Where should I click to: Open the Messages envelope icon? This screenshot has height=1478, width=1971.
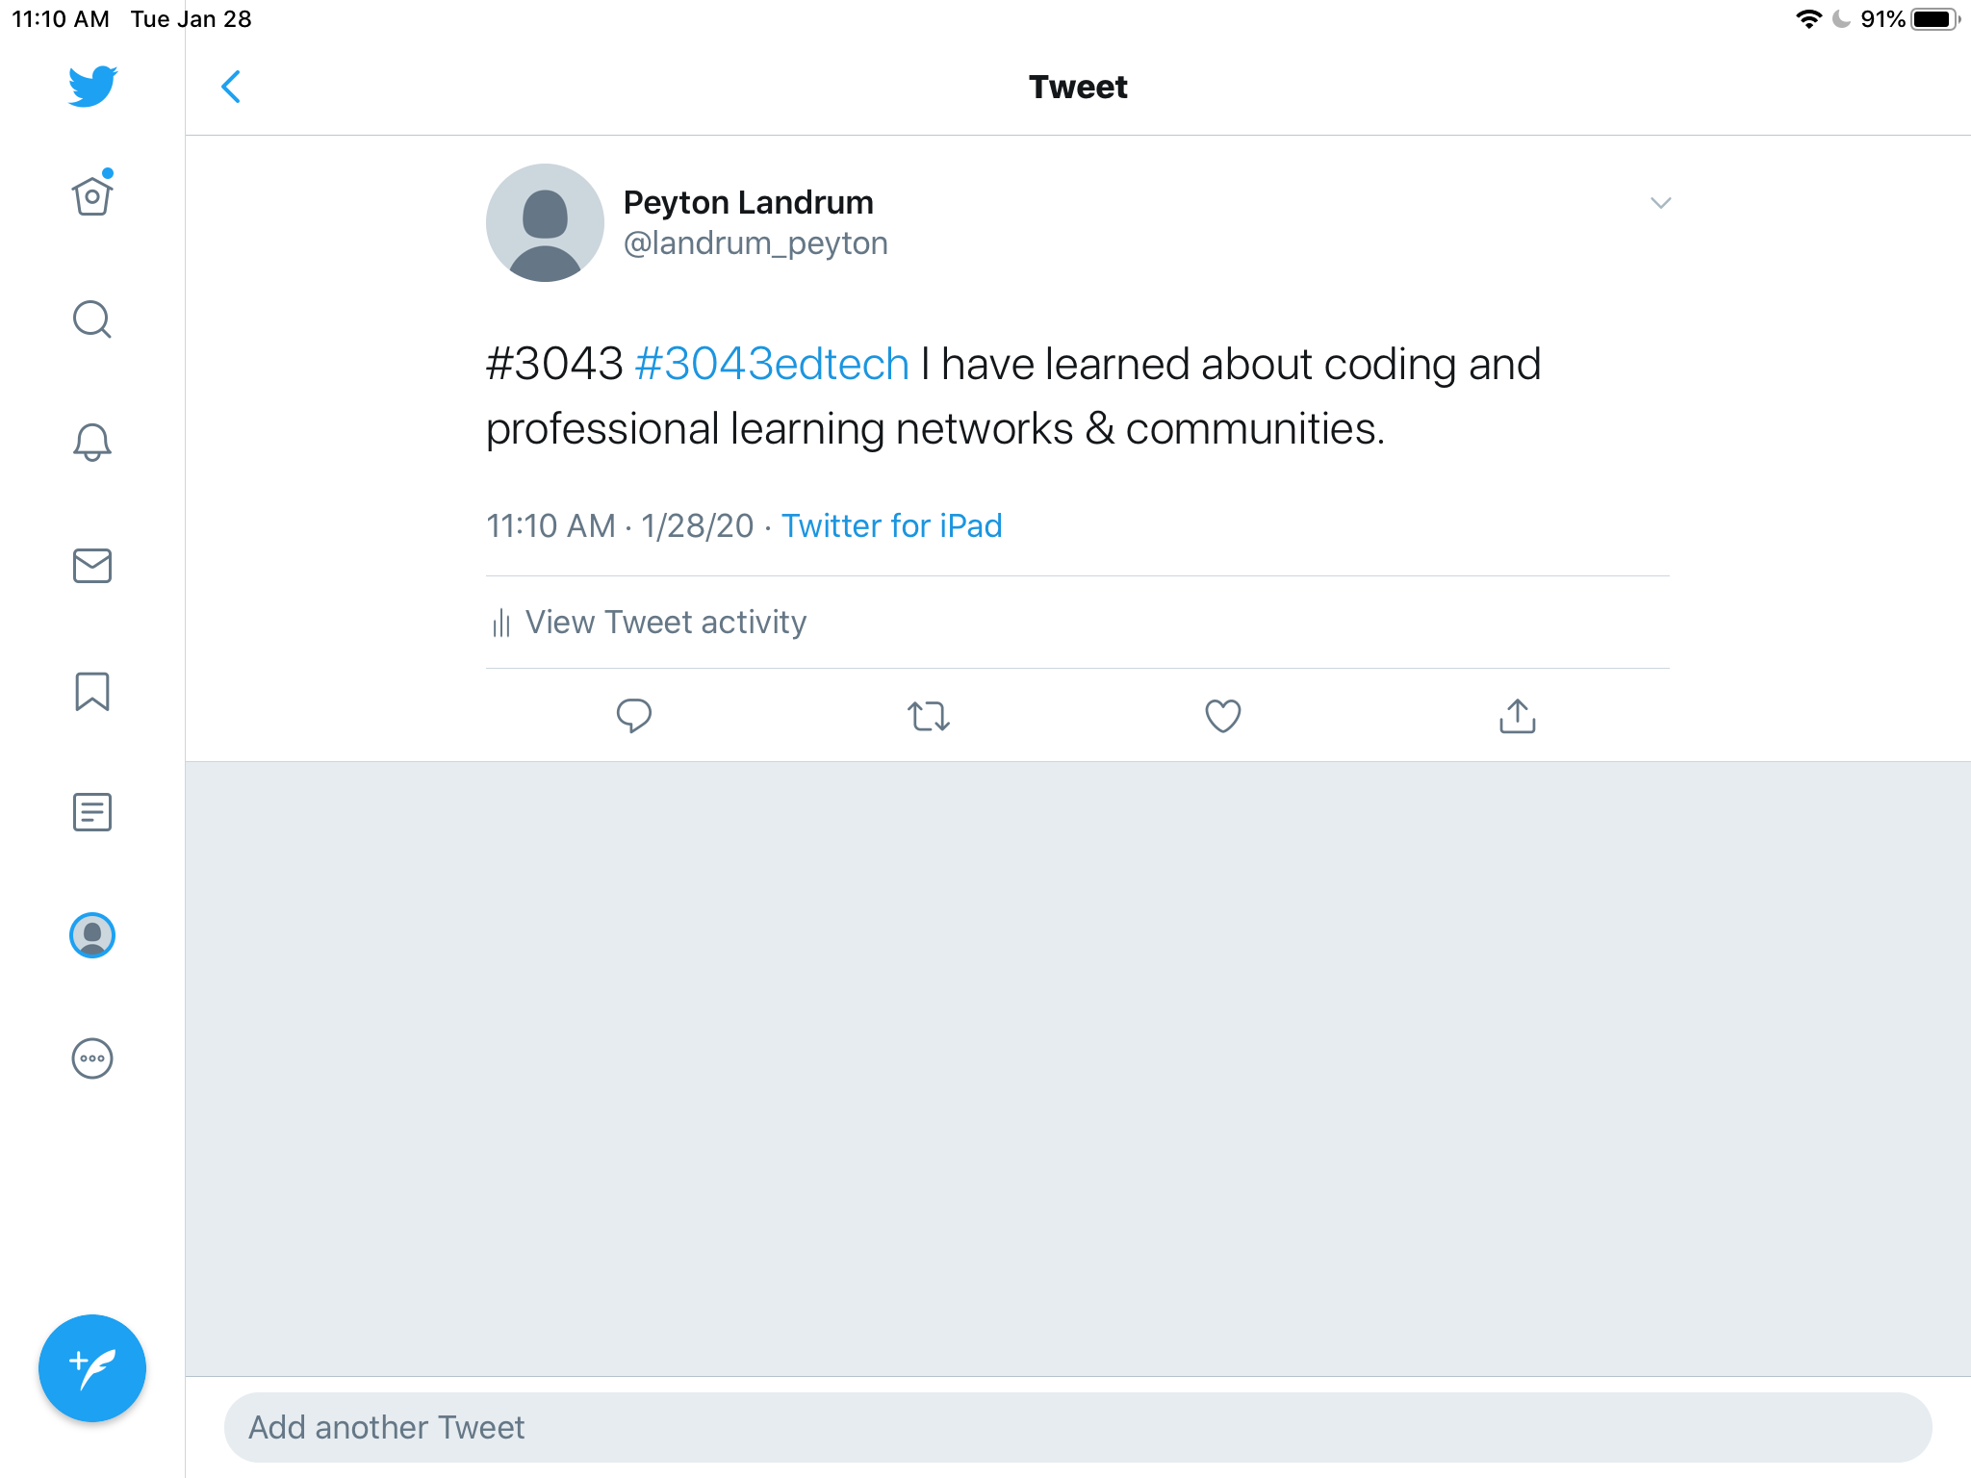click(92, 566)
